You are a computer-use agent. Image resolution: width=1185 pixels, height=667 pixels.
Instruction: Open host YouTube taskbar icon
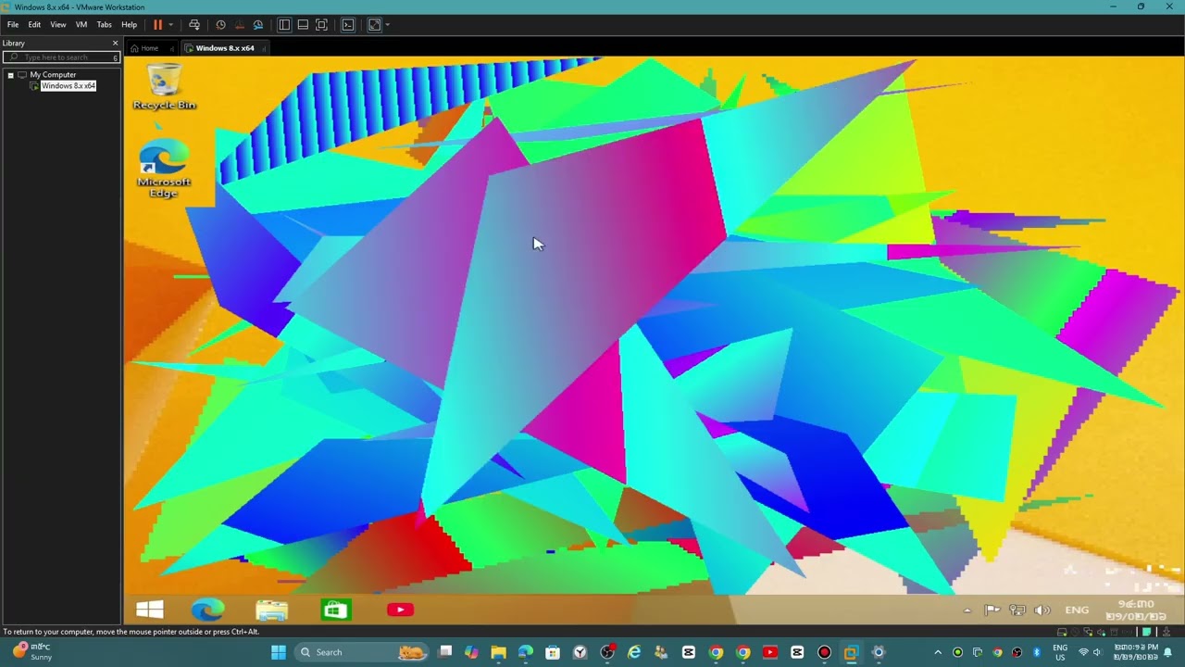pos(769,652)
